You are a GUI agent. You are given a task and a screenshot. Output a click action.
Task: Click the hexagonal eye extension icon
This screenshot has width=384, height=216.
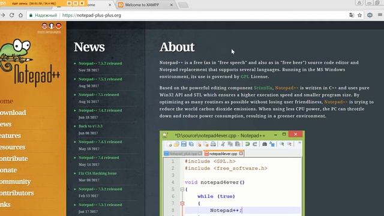tap(370, 15)
